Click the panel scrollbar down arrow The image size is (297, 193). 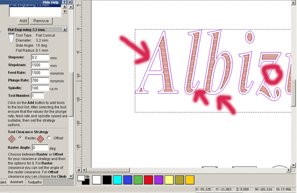[71, 176]
